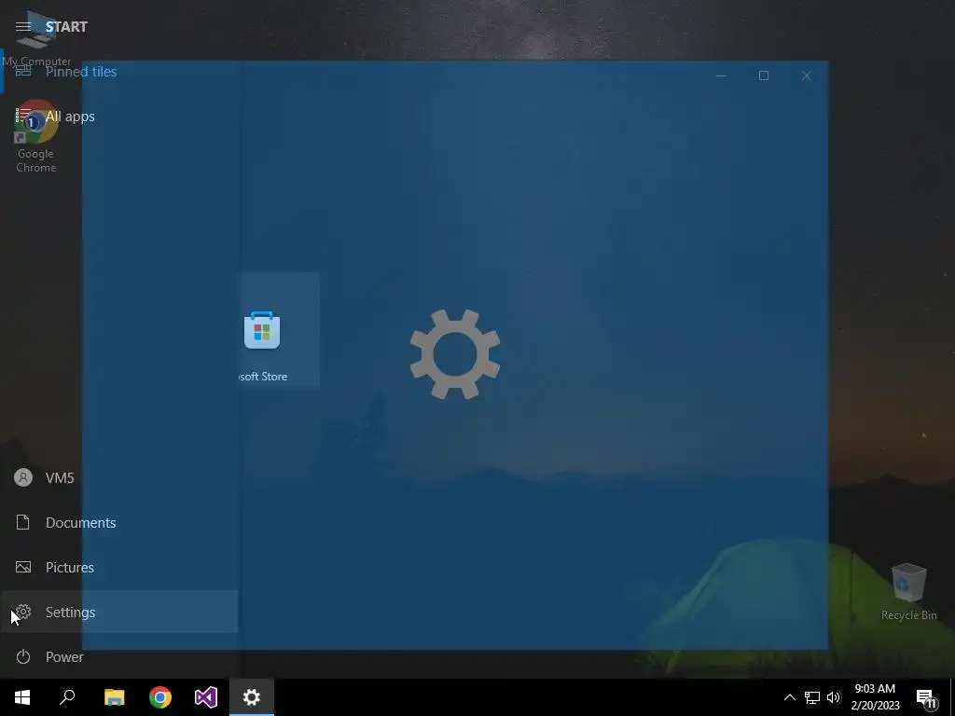Launch Visual Studio from taskbar
The image size is (955, 716).
(206, 697)
